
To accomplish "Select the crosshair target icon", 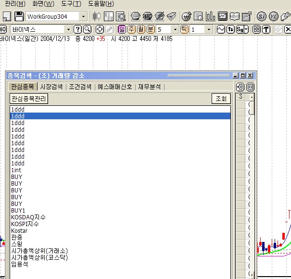I will tap(100, 29).
